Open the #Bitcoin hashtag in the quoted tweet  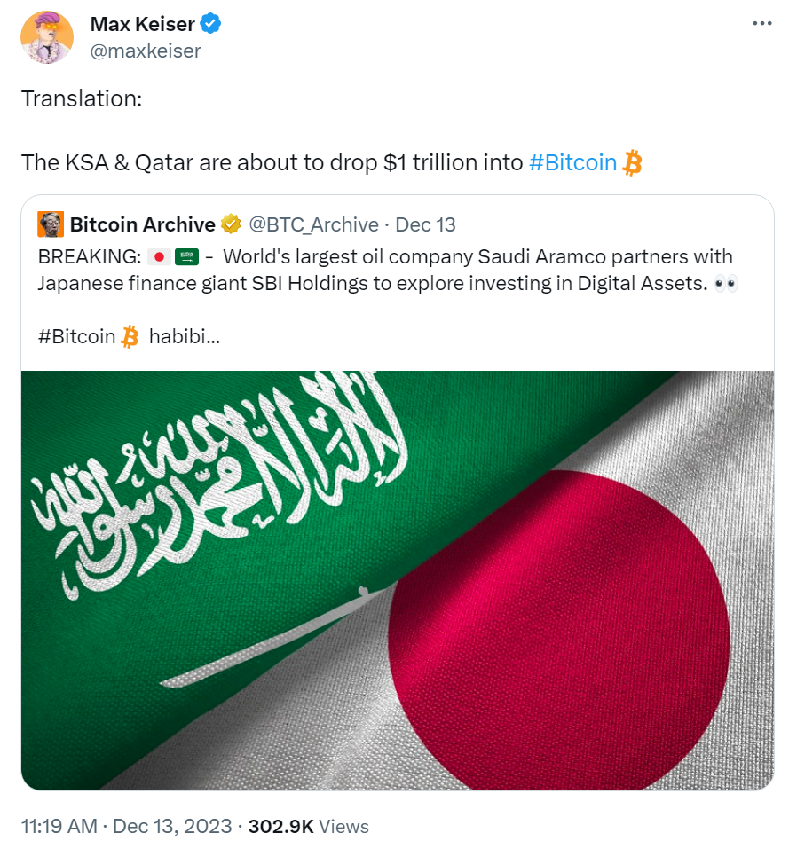pos(76,337)
